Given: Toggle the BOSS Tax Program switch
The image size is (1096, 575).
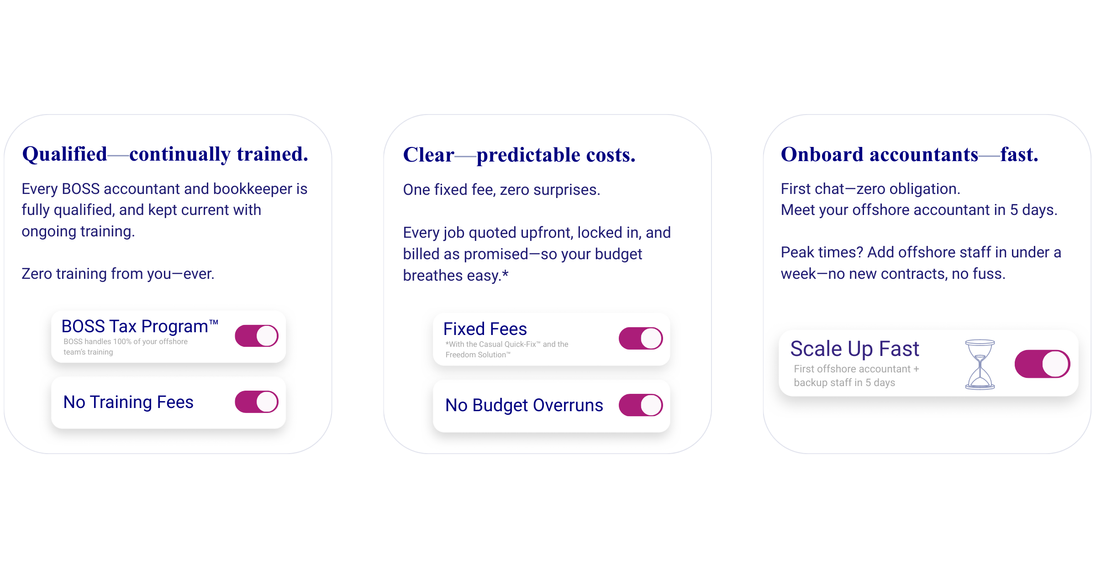Looking at the screenshot, I should pos(257,336).
